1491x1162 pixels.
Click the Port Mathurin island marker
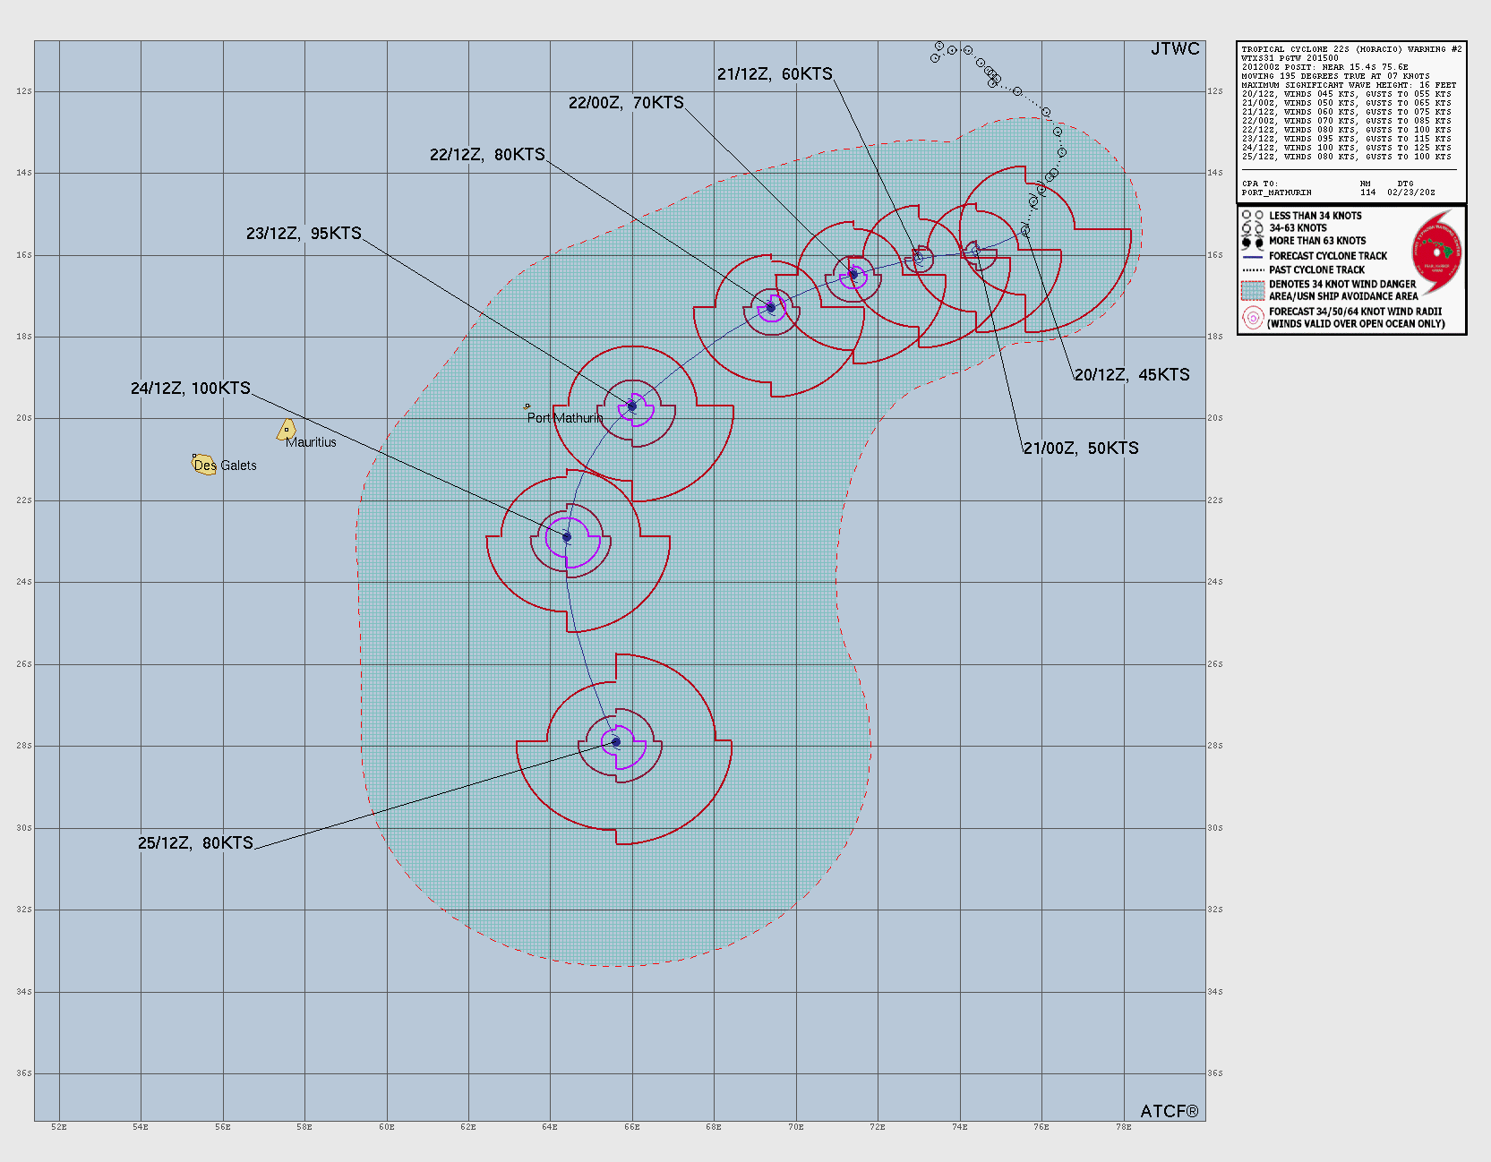527,406
